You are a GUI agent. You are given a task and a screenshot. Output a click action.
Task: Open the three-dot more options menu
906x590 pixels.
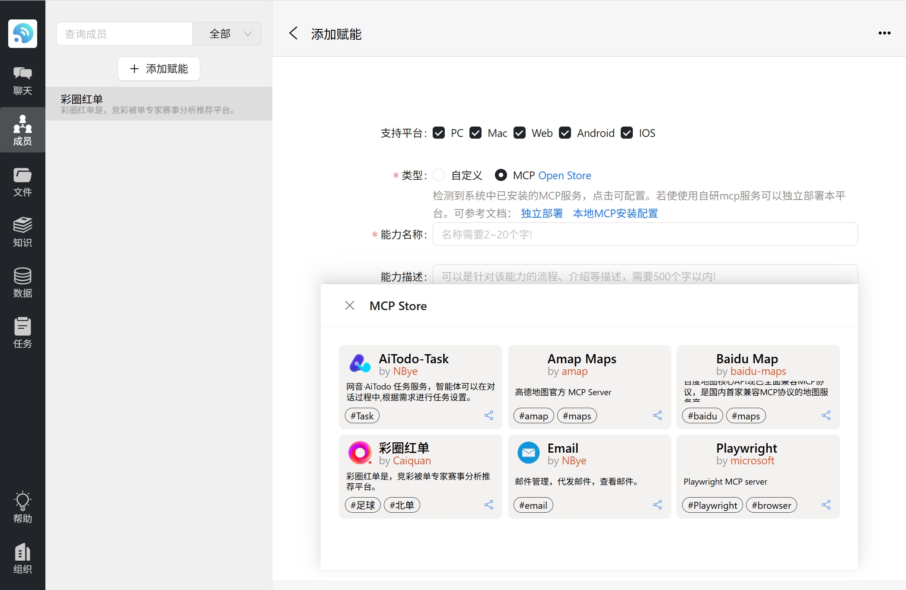coord(884,33)
